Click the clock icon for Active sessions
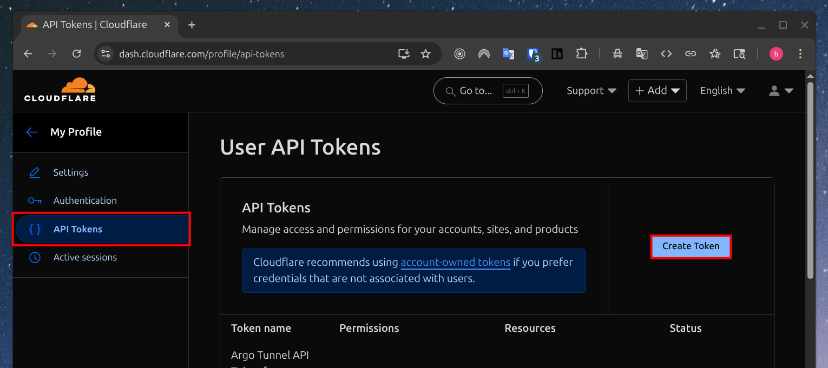828x368 pixels. [35, 257]
